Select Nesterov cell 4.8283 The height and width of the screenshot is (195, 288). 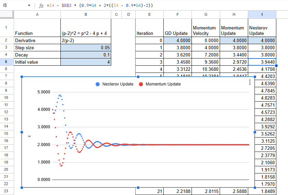[266, 98]
